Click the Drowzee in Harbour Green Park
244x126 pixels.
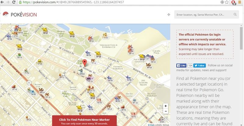(x=71, y=33)
